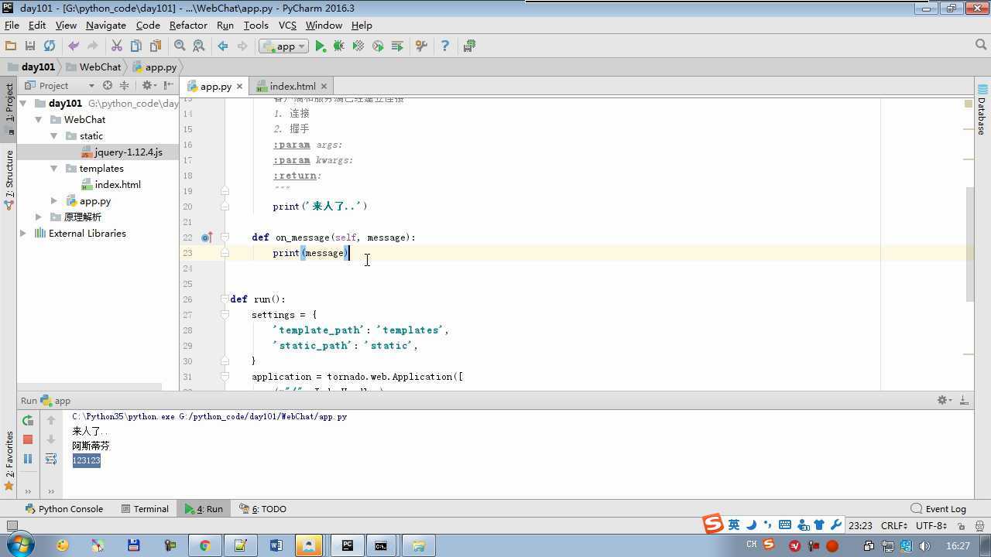This screenshot has width=991, height=557.
Task: Click the editor vertical scrollbar
Action: (x=969, y=244)
